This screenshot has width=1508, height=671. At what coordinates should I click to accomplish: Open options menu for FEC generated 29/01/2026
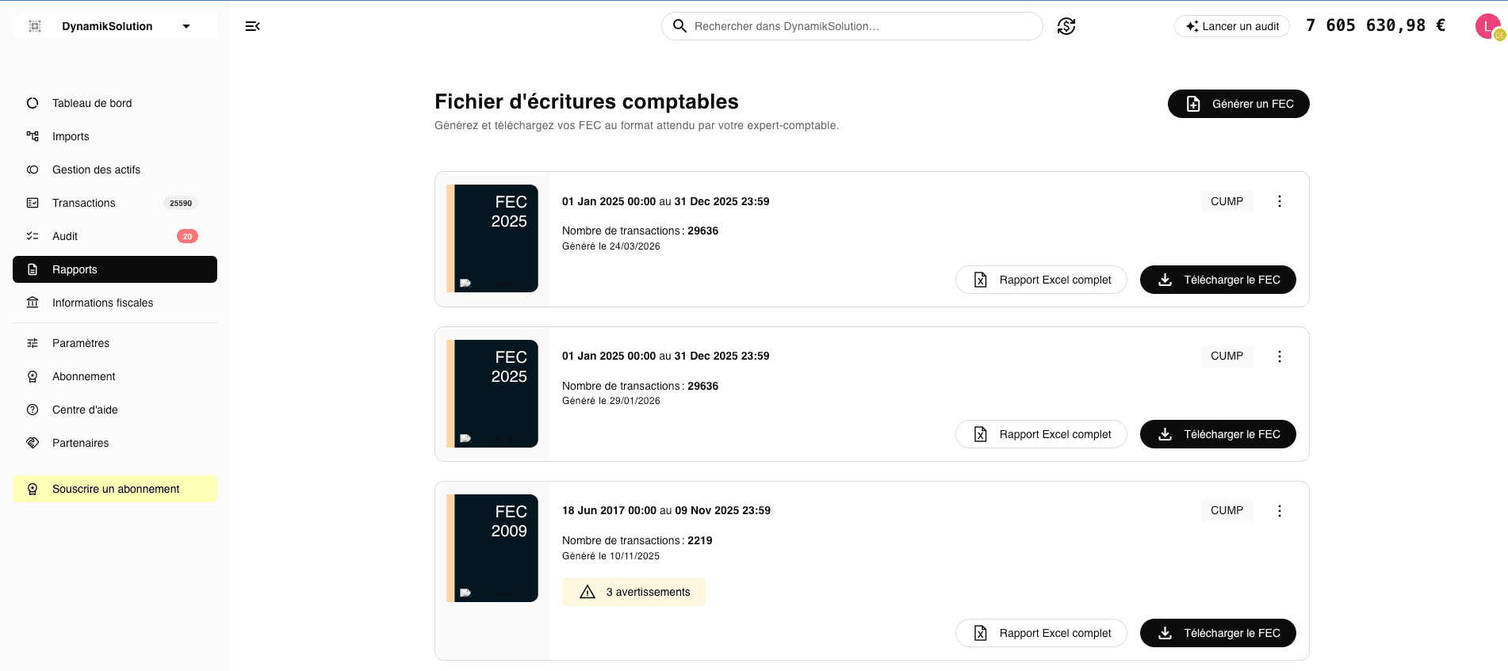1279,356
